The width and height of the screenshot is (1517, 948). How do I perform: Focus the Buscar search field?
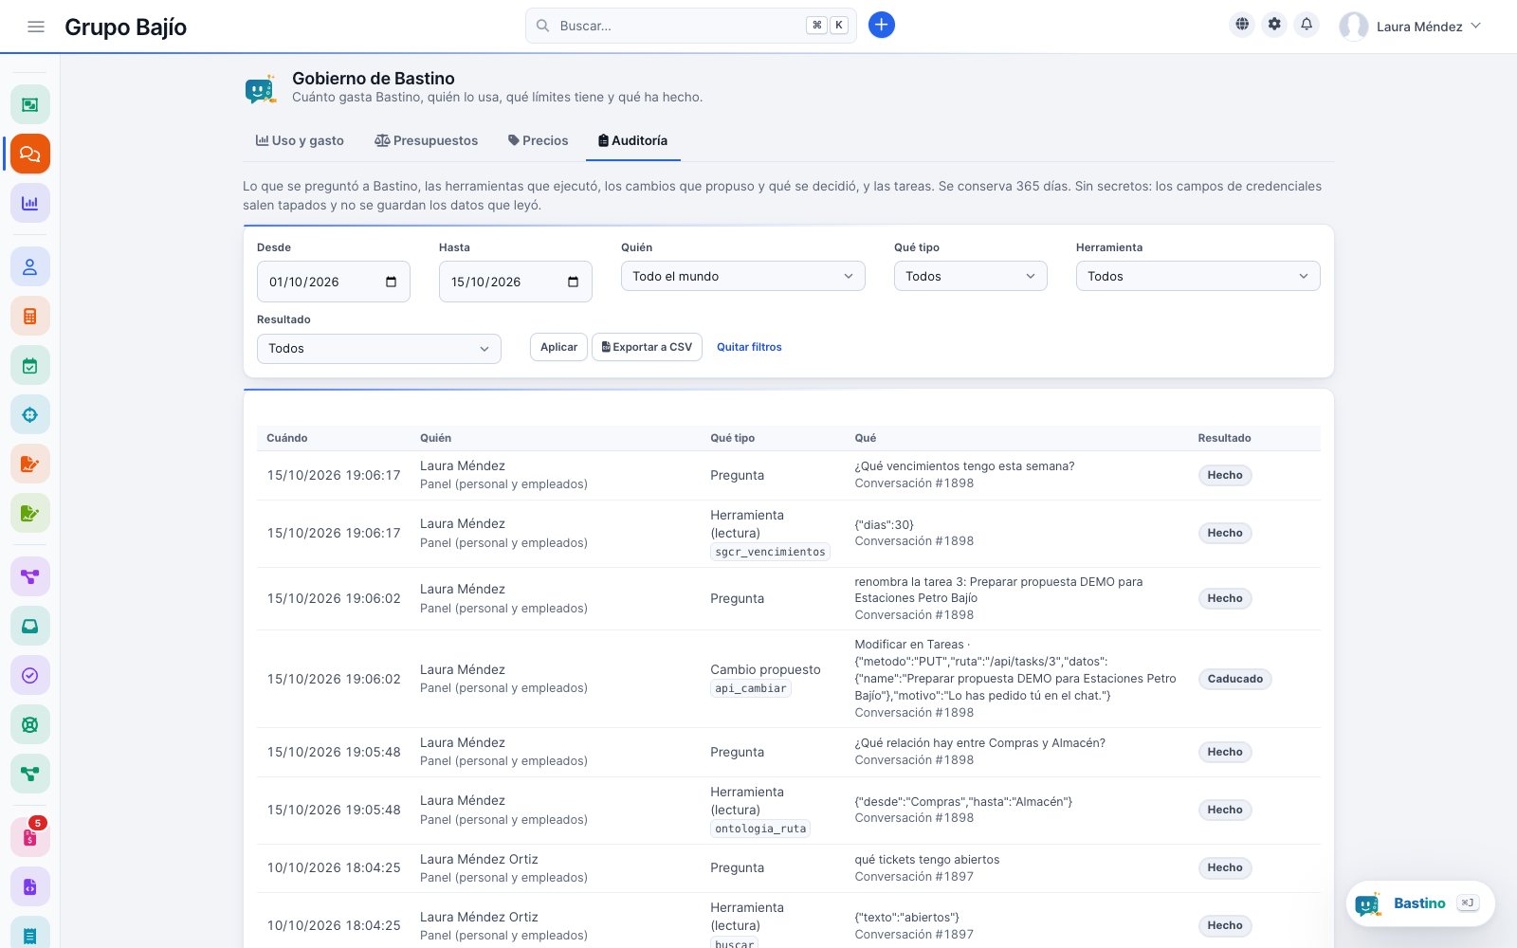click(690, 26)
